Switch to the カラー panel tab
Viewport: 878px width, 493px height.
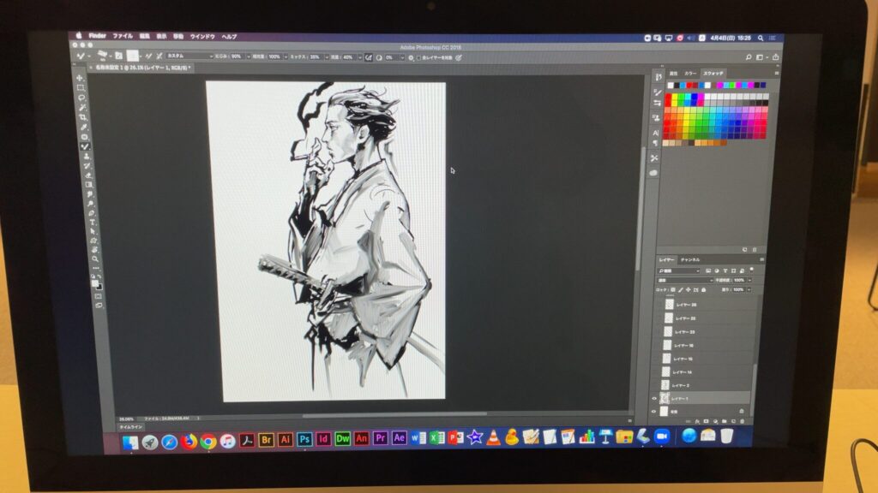pyautogui.click(x=690, y=74)
